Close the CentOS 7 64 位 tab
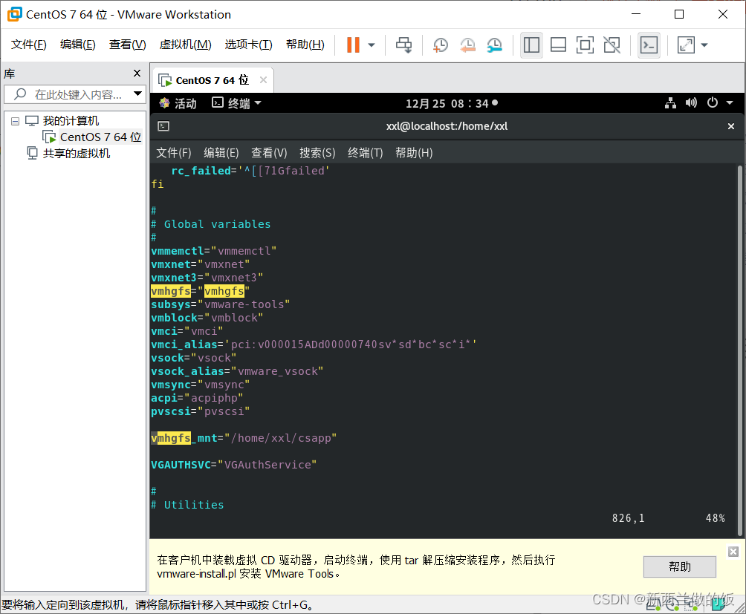The height and width of the screenshot is (614, 746). 263,80
